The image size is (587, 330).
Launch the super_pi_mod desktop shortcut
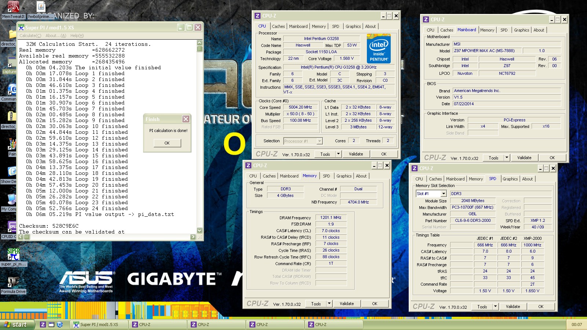13,254
